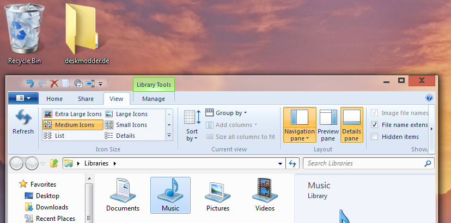Open Recent Places in the navigation pane
Viewport: 451px width, 223px height.
[50, 219]
